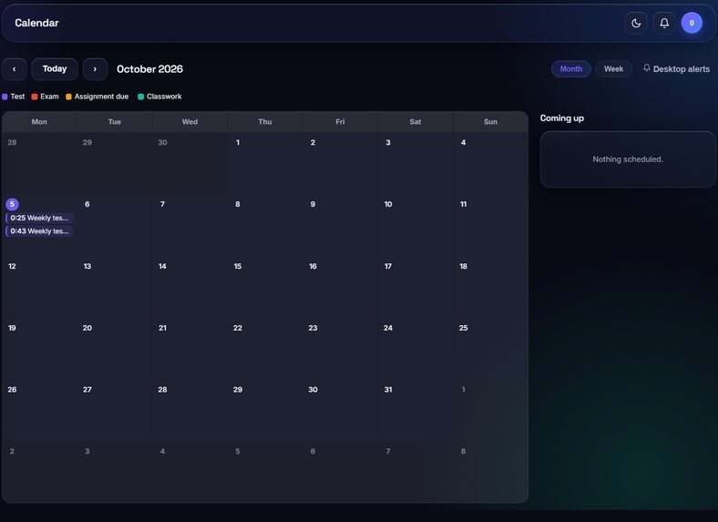Click the Sun column header

tap(490, 122)
